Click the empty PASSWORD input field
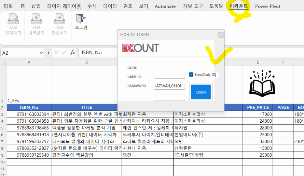This screenshot has width=304, height=176. [x=169, y=97]
